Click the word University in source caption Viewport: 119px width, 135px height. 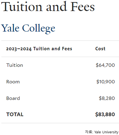pyautogui.click(x=110, y=132)
